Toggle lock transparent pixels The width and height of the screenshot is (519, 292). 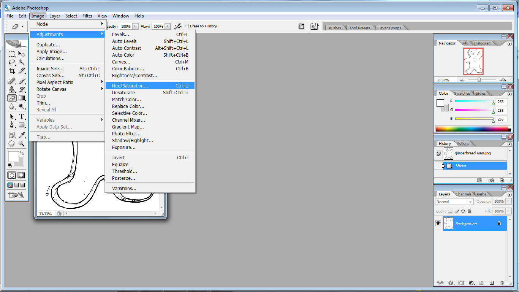450,211
